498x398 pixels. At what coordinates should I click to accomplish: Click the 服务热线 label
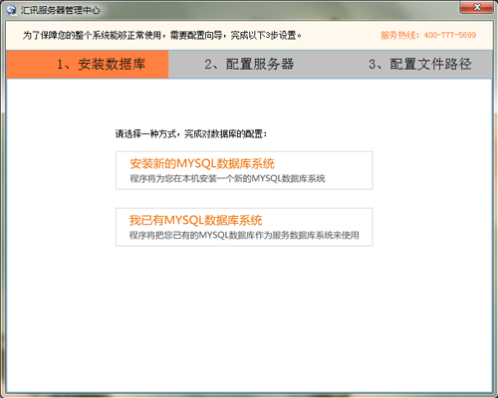397,35
